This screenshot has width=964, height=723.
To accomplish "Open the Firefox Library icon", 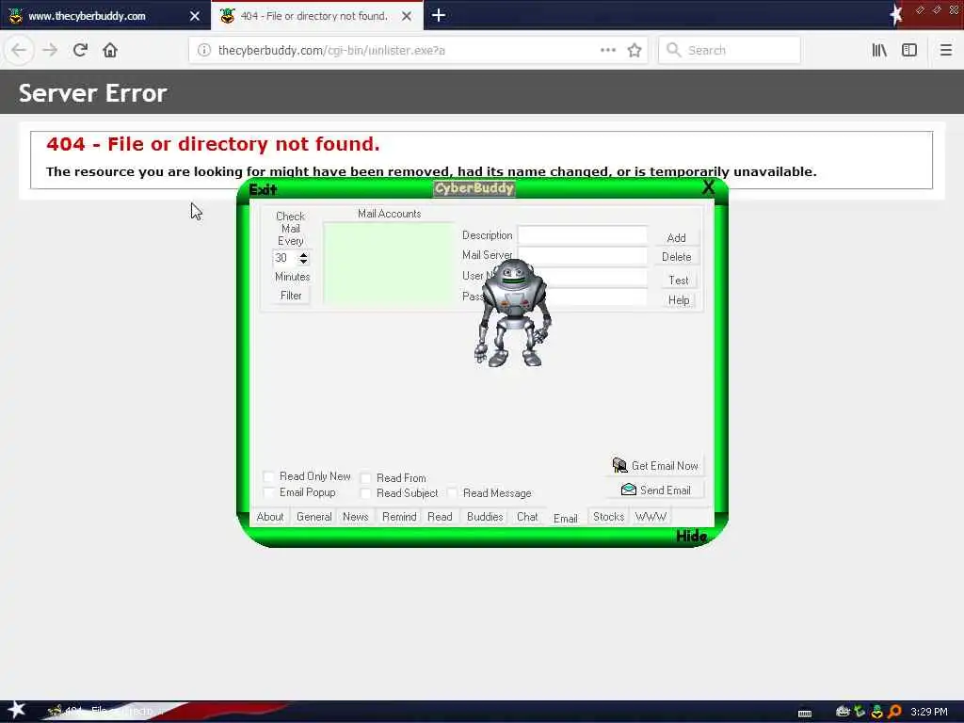I will 879,50.
